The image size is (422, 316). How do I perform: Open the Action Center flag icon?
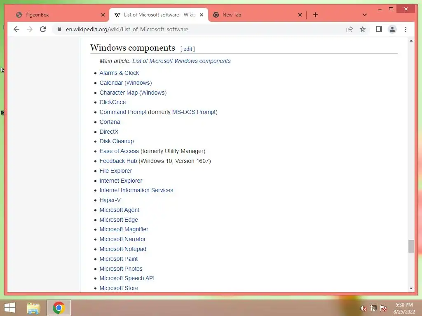click(x=383, y=308)
